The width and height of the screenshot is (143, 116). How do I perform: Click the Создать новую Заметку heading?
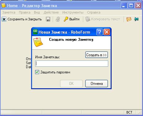pyautogui.click(x=71, y=39)
